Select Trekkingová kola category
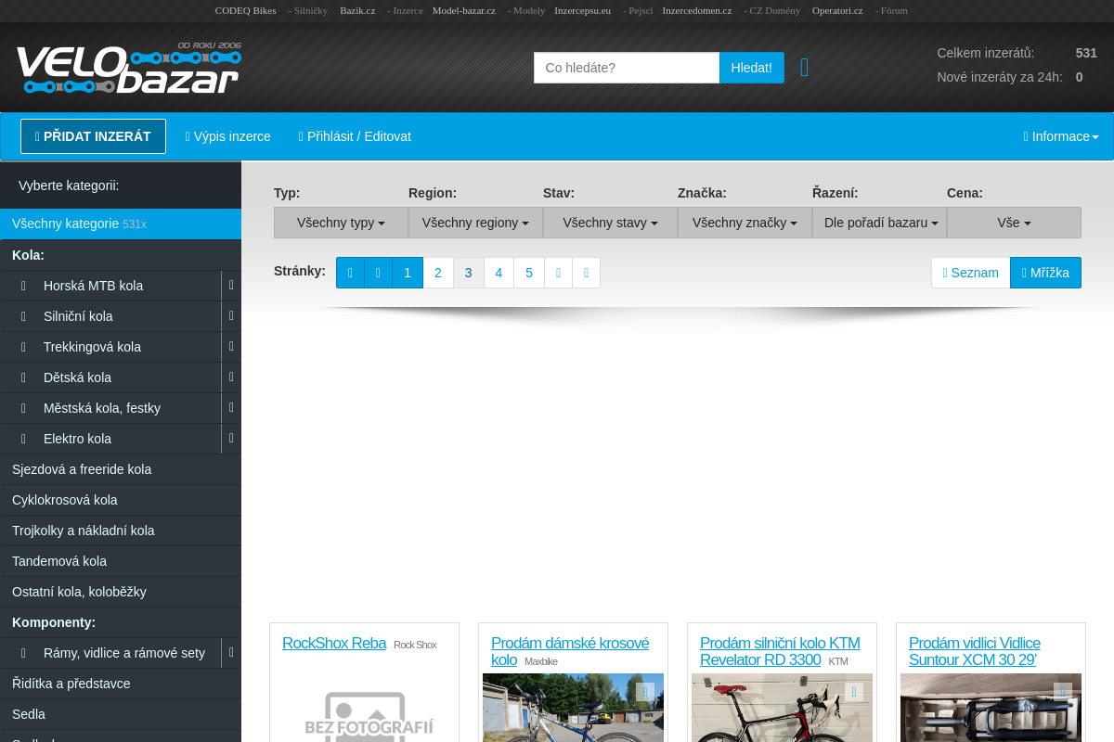Screen dimensions: 1114x742 110,347
